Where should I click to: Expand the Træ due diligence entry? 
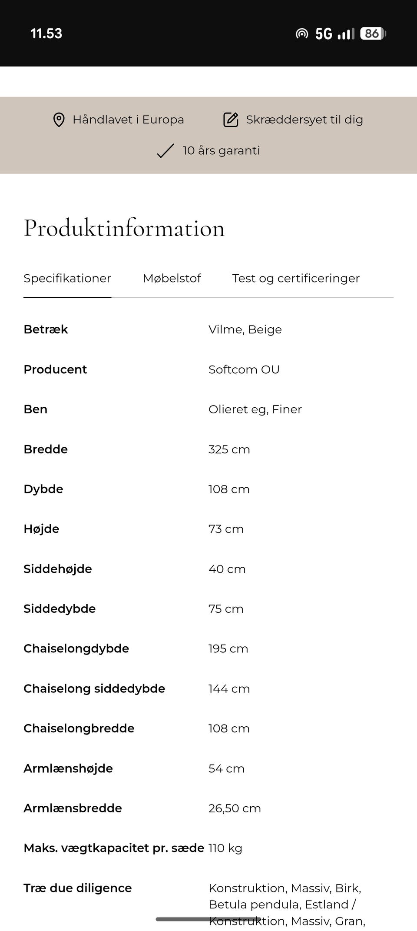coord(78,888)
